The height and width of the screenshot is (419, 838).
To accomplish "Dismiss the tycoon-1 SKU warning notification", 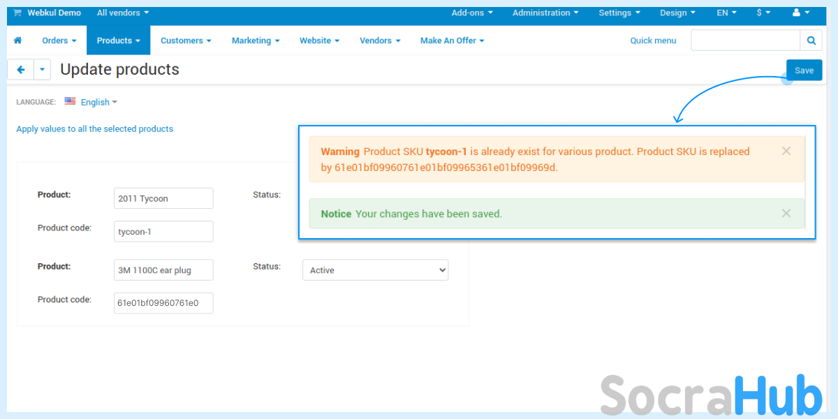I will tap(786, 151).
